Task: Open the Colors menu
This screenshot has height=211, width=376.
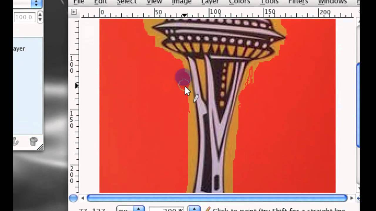Action: pos(239,2)
